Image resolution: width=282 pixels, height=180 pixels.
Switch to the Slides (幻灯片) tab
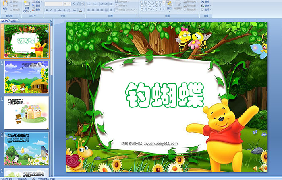[5, 20]
